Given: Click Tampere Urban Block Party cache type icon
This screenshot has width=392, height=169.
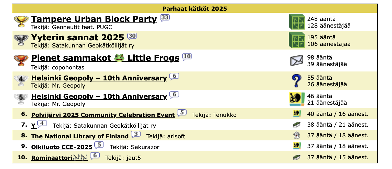Looking at the screenshot, I should click(297, 22).
